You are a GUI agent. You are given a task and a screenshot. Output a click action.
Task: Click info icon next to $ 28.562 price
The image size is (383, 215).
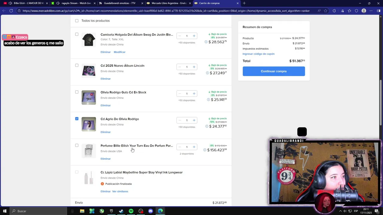pyautogui.click(x=206, y=42)
